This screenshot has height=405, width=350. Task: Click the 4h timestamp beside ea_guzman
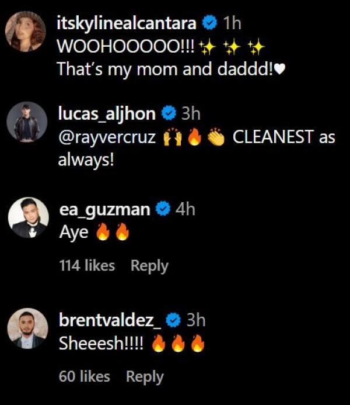pyautogui.click(x=185, y=209)
